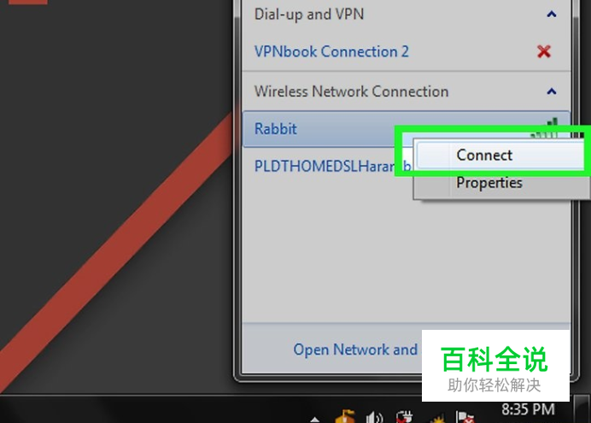
Task: Click the 8:35 PM clock
Action: (528, 409)
